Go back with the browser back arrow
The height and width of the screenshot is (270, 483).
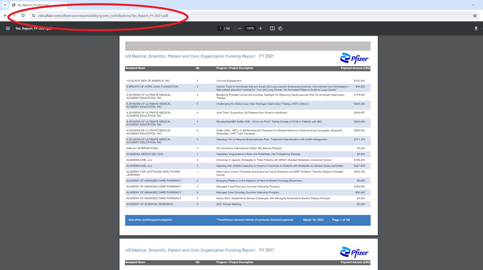[5, 15]
